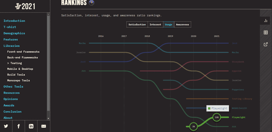The image size is (272, 132).
Task: Click the State of JS 2021 logo
Action: [x=25, y=6]
